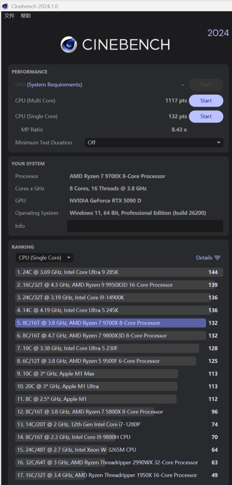Open the GPU System Requirements link
The height and width of the screenshot is (485, 232).
(54, 85)
